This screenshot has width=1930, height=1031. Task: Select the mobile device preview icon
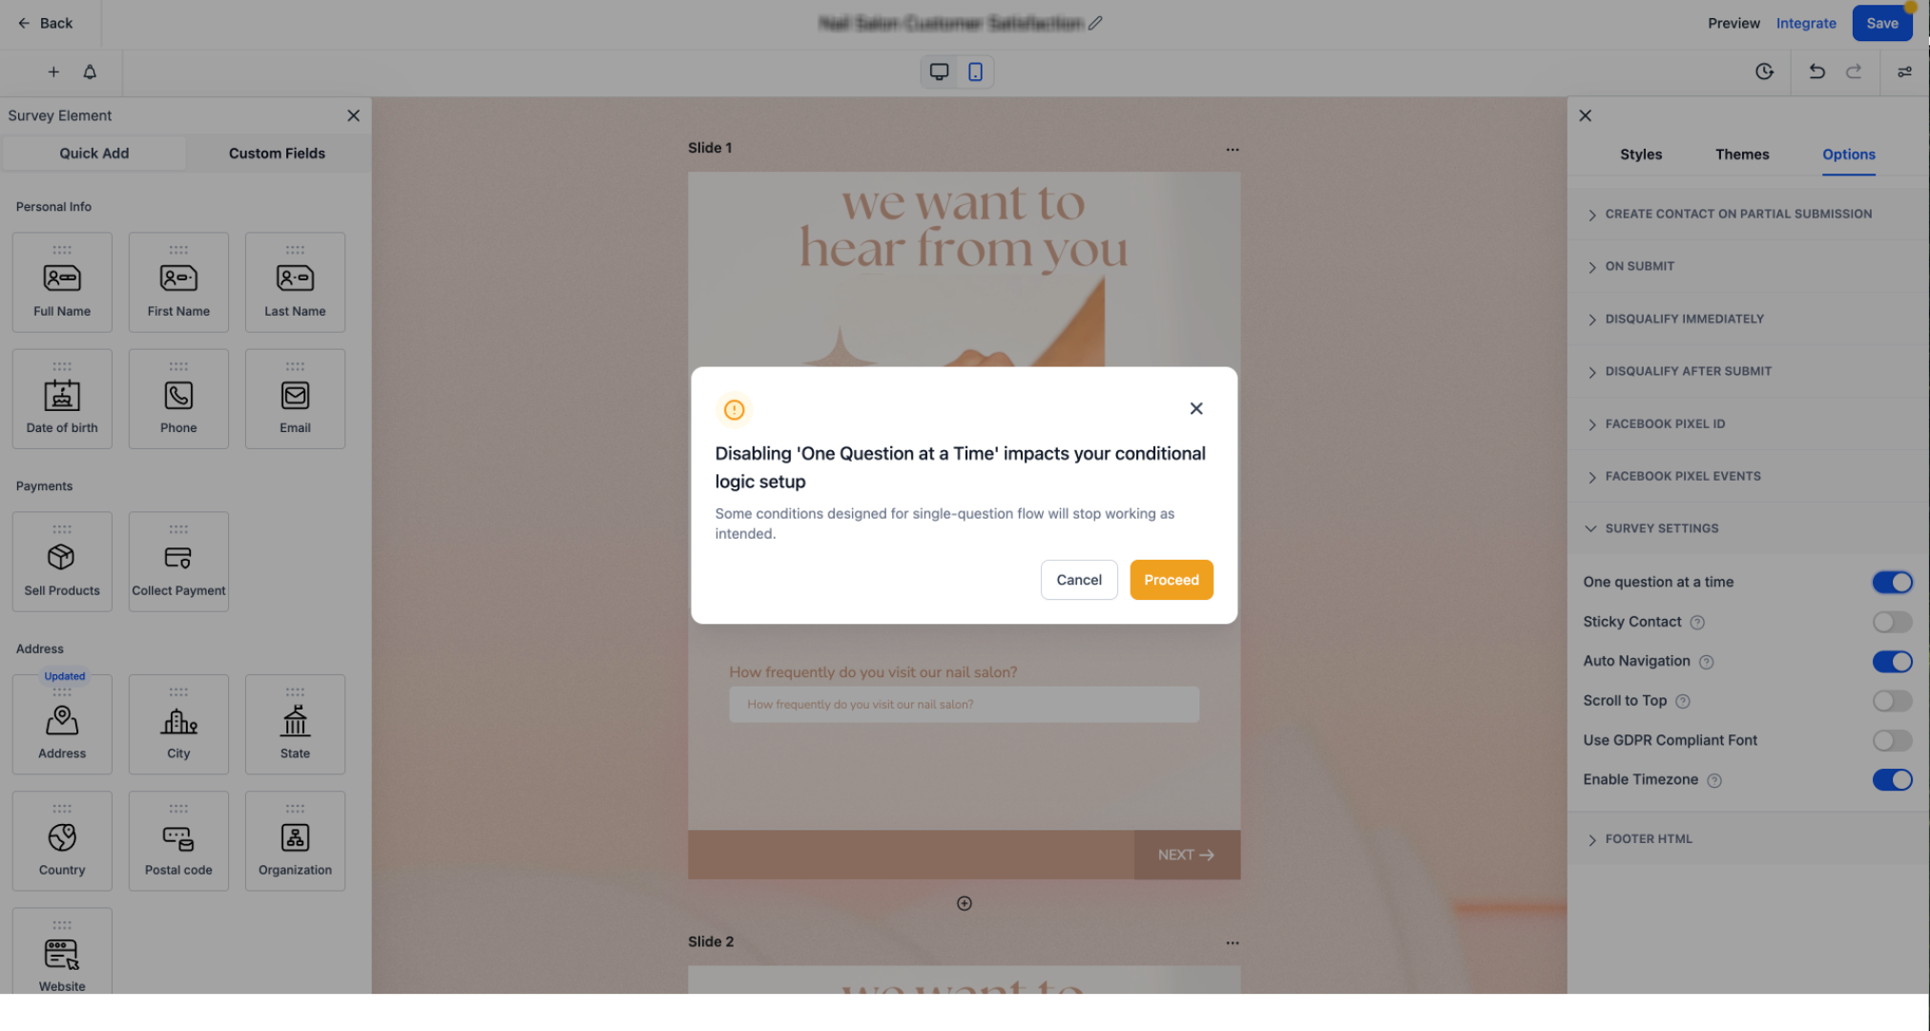pos(975,72)
